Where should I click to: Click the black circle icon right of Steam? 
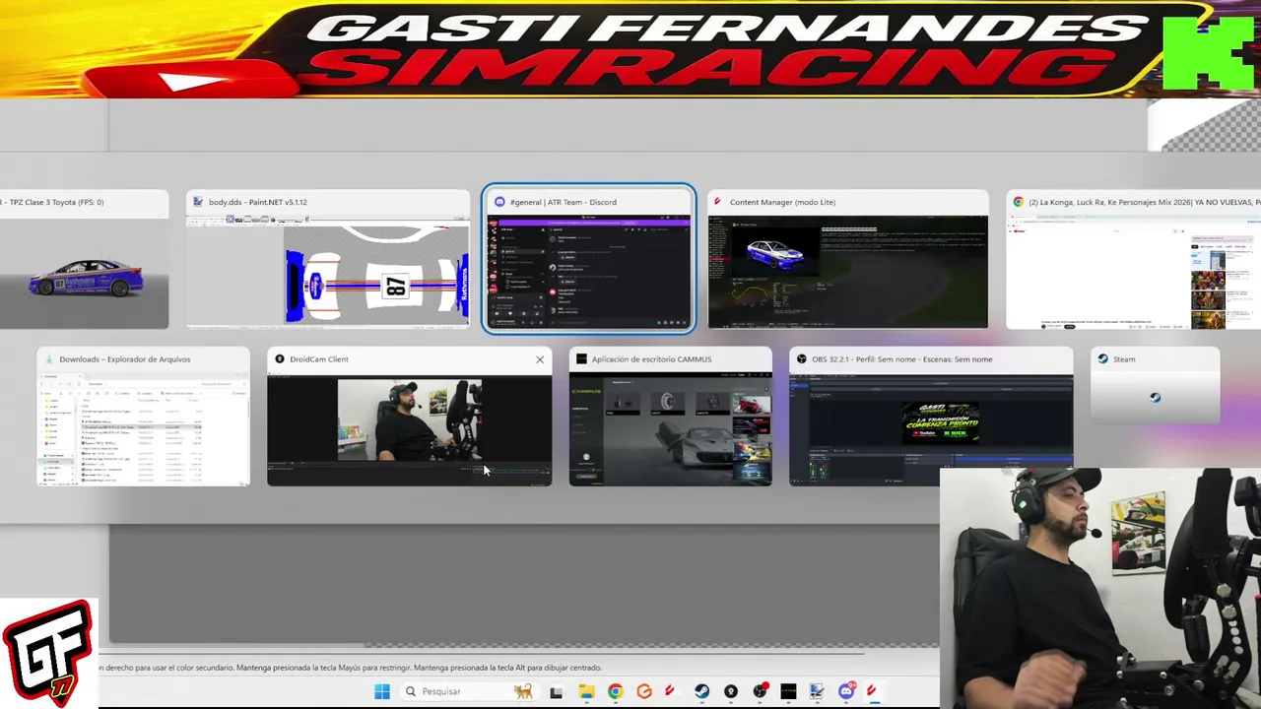(x=731, y=691)
